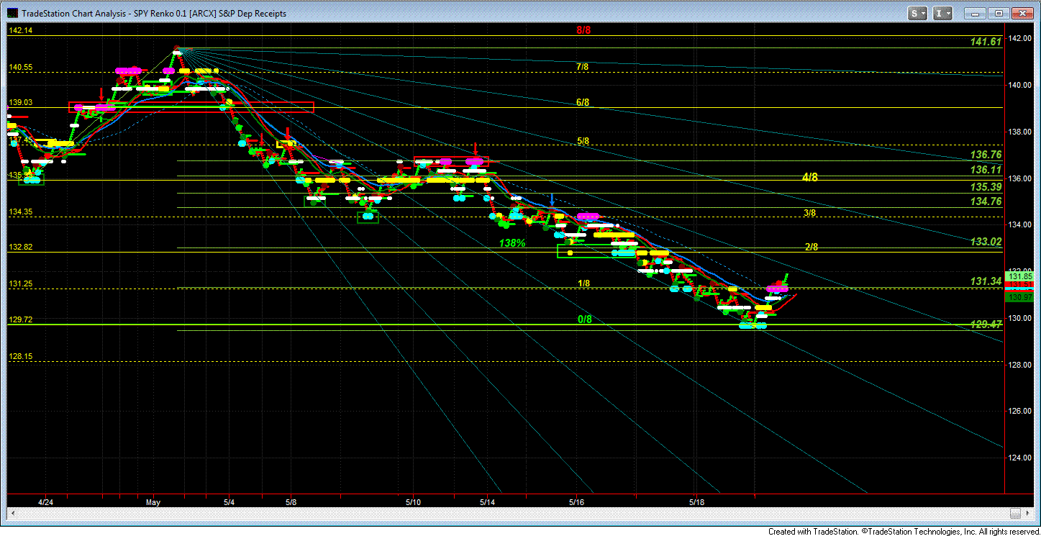Click the 128.15 left-side level label

(20, 356)
